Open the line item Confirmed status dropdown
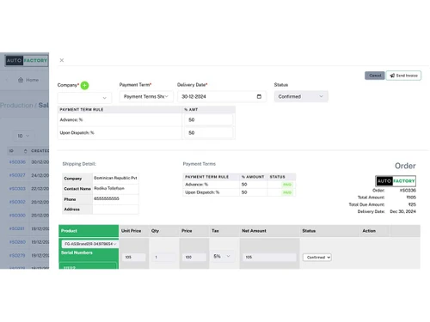 click(317, 258)
